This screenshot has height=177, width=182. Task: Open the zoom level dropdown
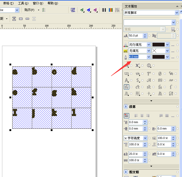tap(17, 10)
